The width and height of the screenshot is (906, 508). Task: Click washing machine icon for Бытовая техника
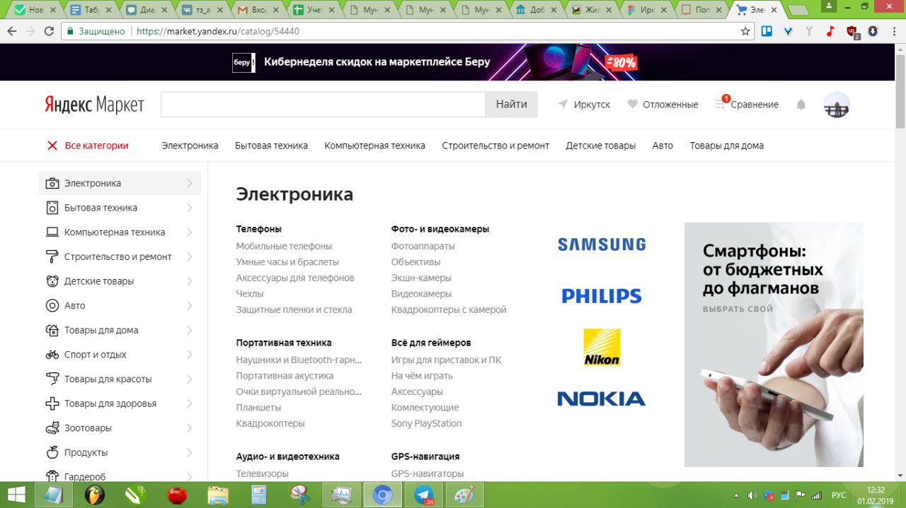(x=52, y=208)
